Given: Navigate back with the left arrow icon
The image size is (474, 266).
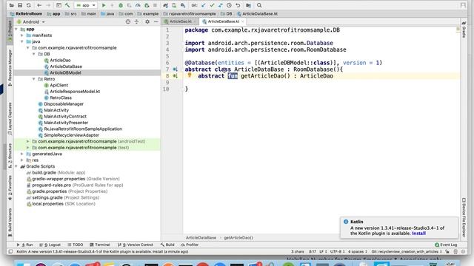Looking at the screenshot, I should click(x=39, y=5).
